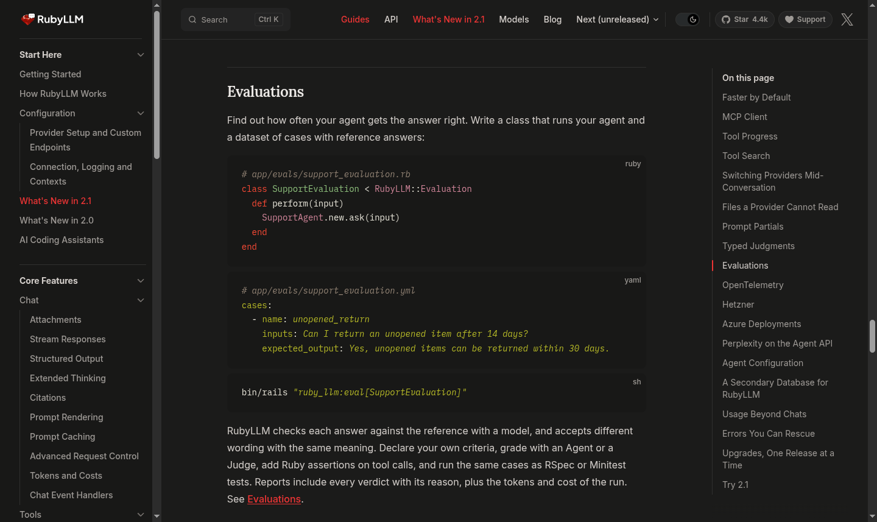Open AI Coding Assistants page
The width and height of the screenshot is (877, 522).
tap(62, 240)
